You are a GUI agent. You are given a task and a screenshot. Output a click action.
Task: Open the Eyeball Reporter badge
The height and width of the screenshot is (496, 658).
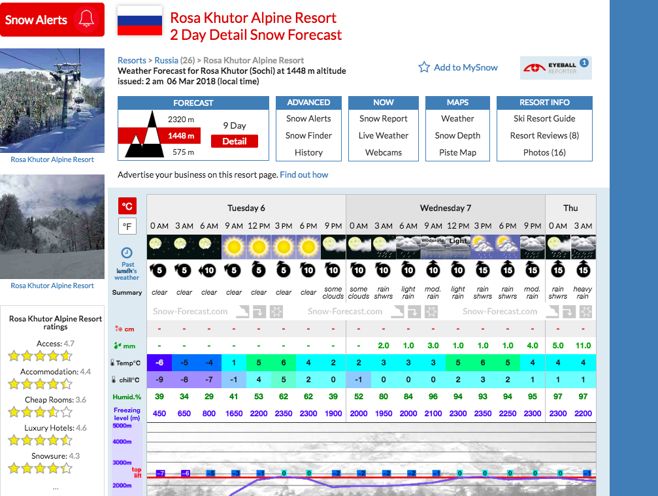point(555,67)
